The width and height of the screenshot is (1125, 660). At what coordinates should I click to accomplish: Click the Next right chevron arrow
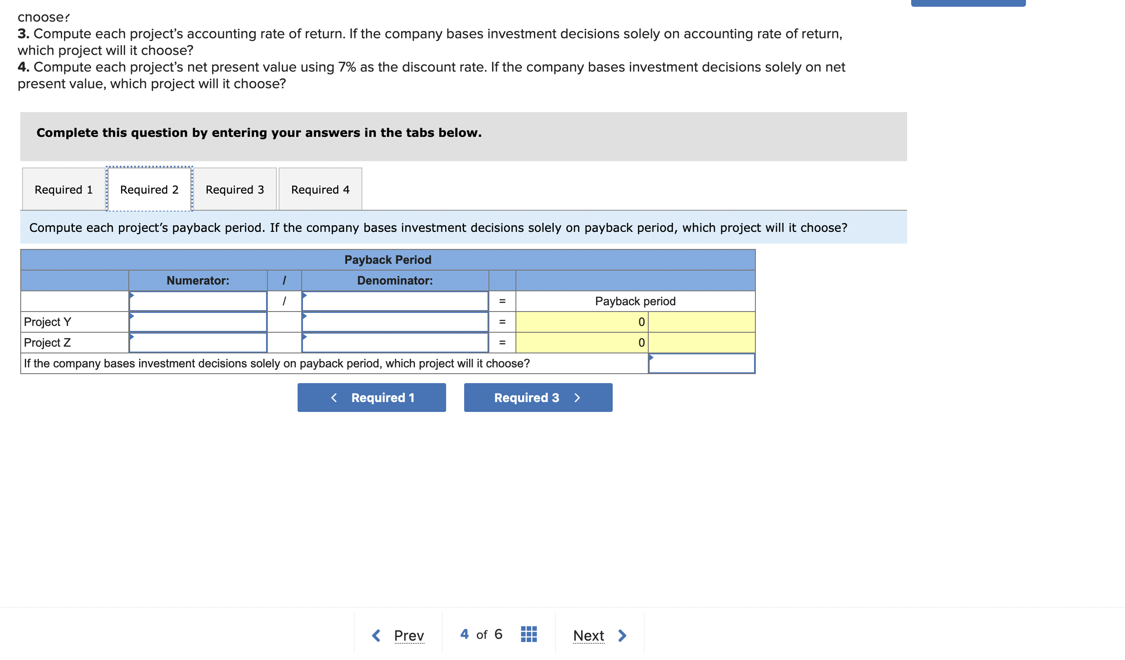[x=622, y=635]
